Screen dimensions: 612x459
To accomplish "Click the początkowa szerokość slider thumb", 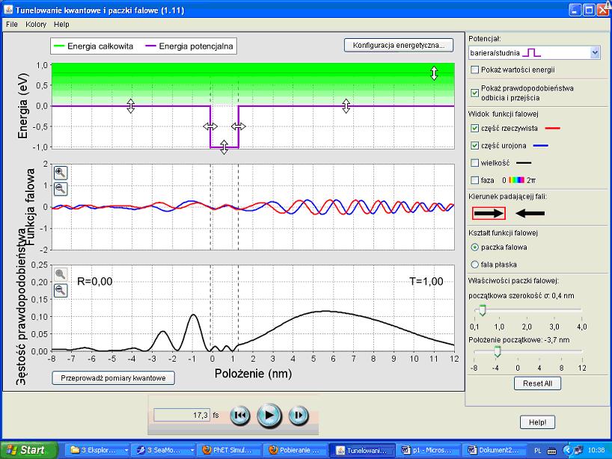I will pos(483,310).
